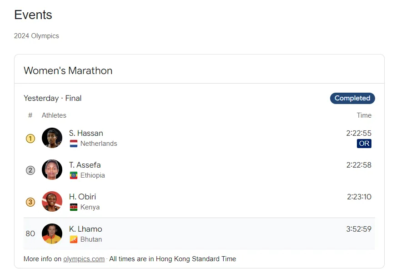Screen dimensions: 396x273
Task: Open S. Hassan's athlete photo
Action: point(52,138)
